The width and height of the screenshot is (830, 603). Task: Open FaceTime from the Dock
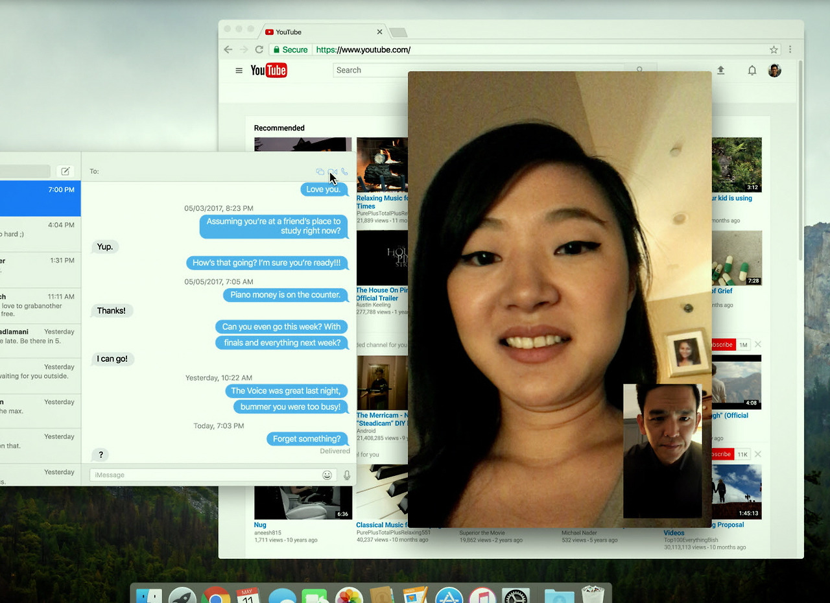[x=315, y=595]
